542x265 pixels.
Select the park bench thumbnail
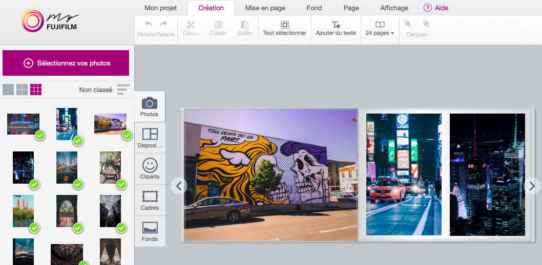pyautogui.click(x=110, y=167)
